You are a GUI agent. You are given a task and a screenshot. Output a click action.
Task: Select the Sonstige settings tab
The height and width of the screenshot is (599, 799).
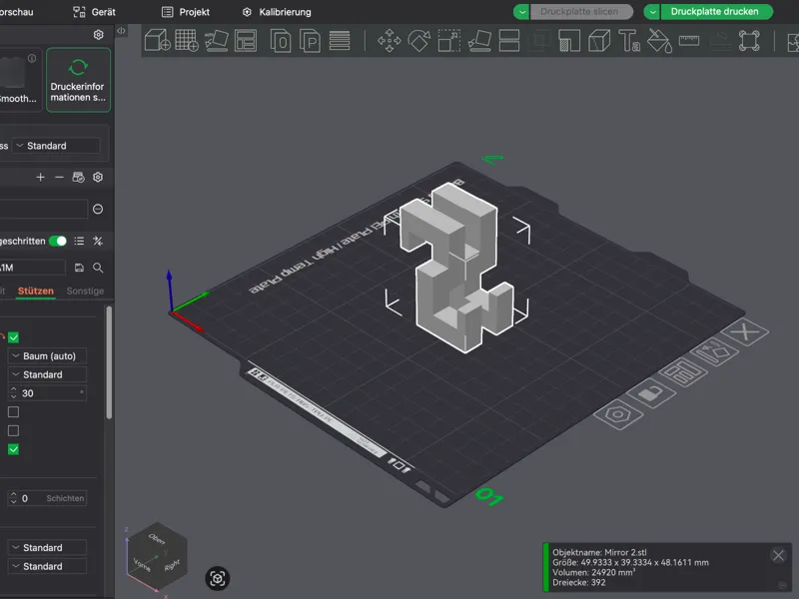(85, 291)
